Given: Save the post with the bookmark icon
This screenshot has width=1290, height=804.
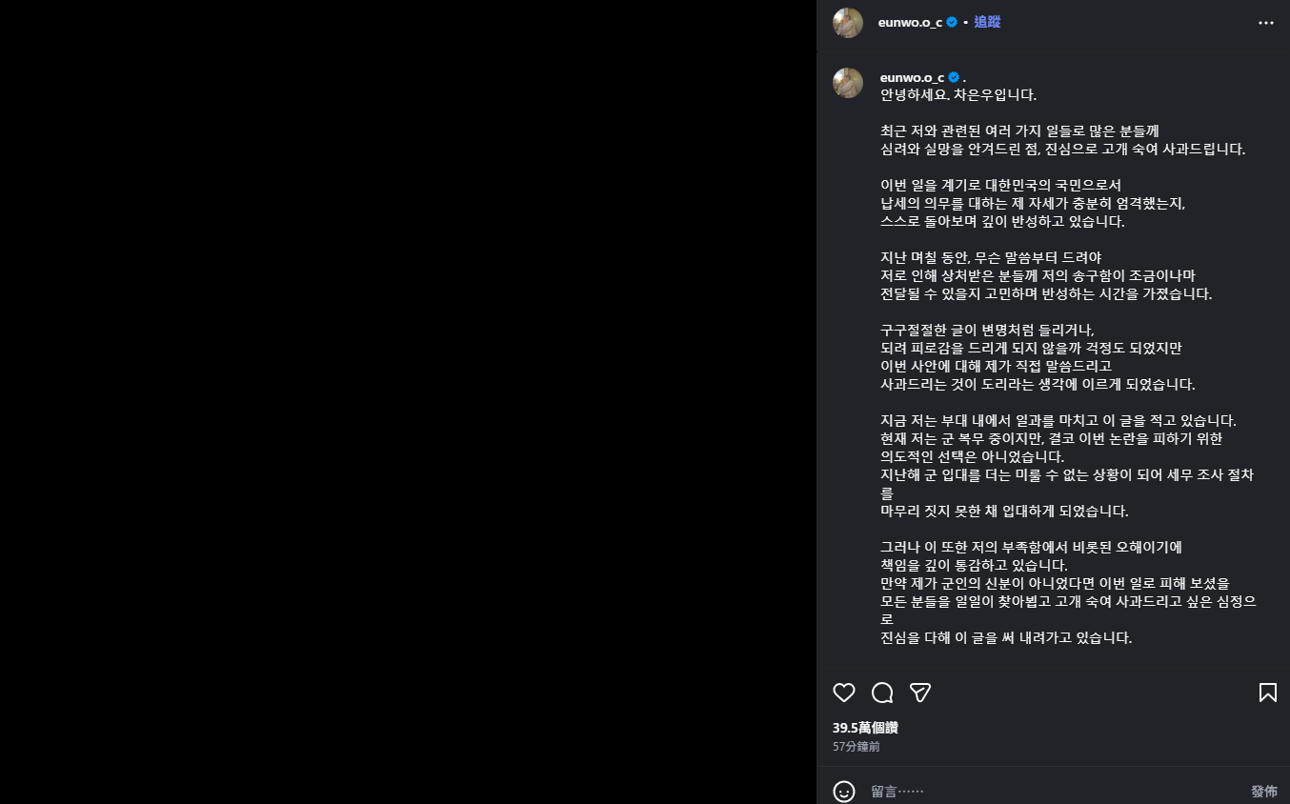Looking at the screenshot, I should 1267,693.
